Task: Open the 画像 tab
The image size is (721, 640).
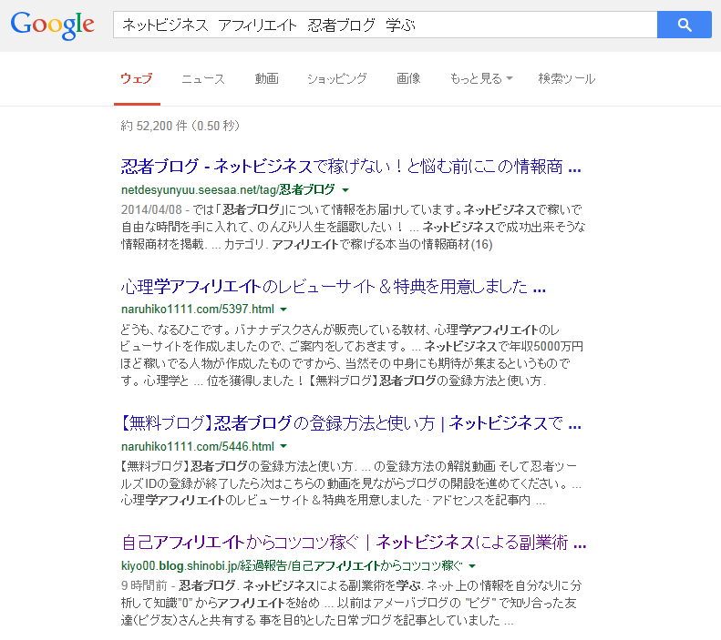Action: coord(408,79)
